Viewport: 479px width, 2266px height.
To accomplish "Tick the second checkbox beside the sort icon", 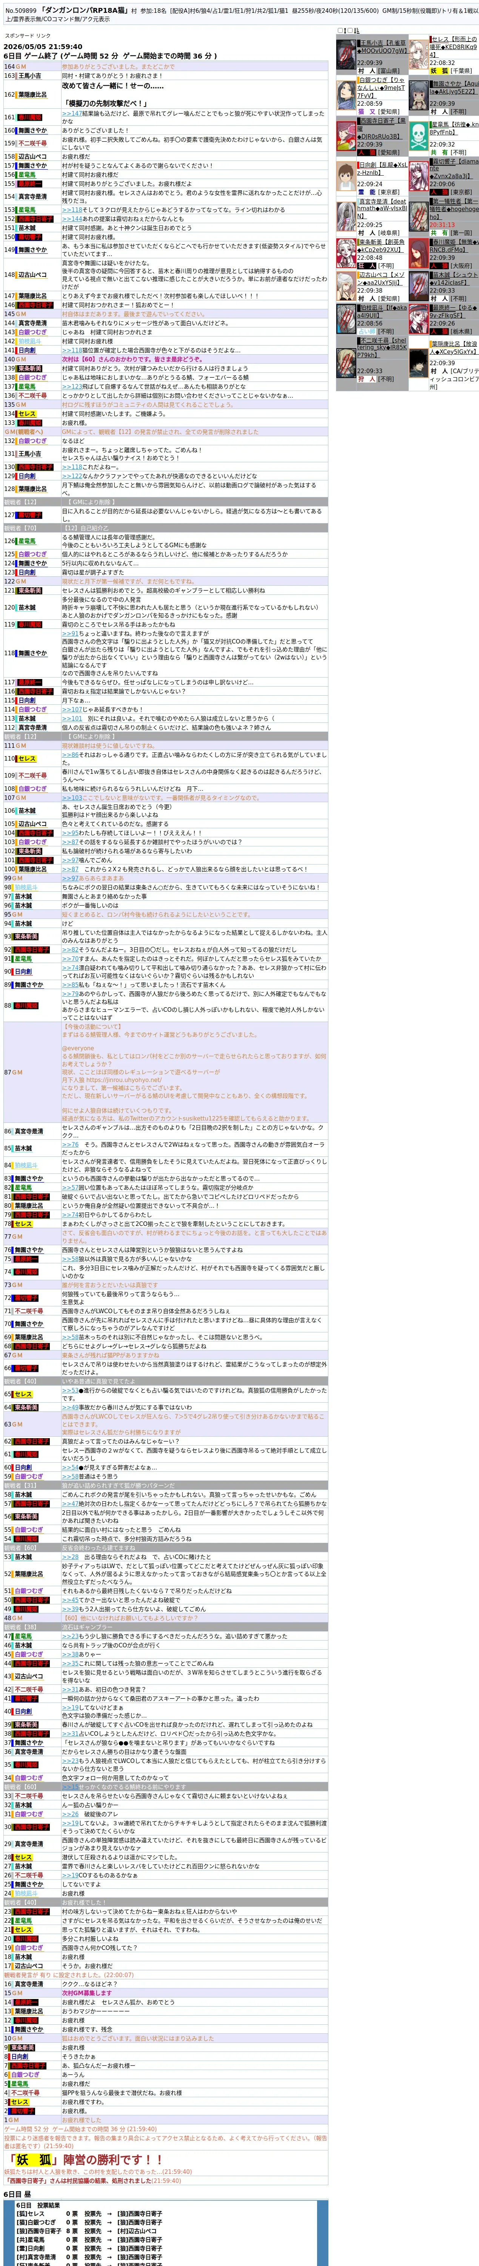I will coord(351,31).
